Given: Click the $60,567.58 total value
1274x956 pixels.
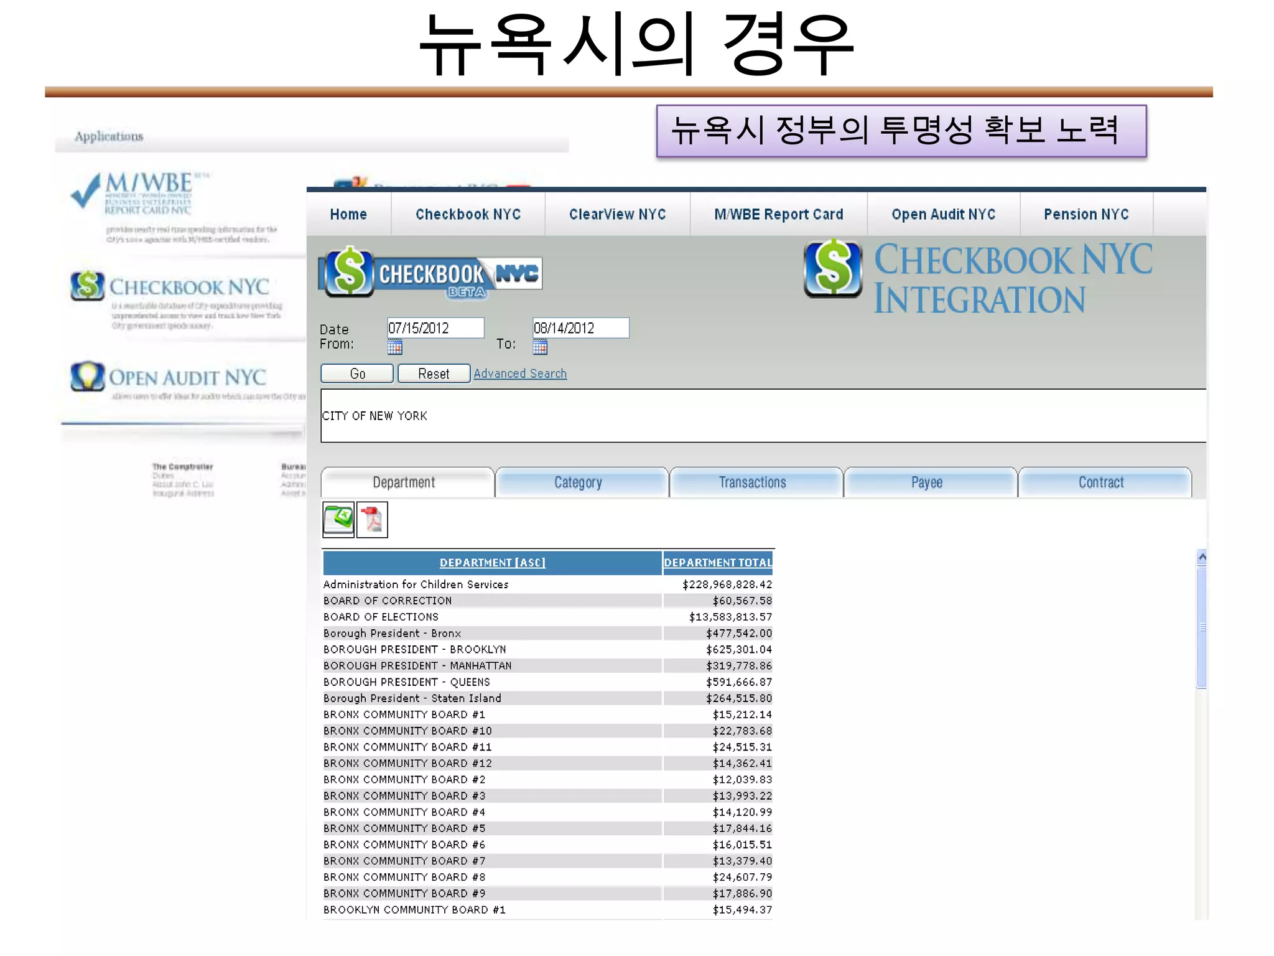Looking at the screenshot, I should click(x=742, y=601).
